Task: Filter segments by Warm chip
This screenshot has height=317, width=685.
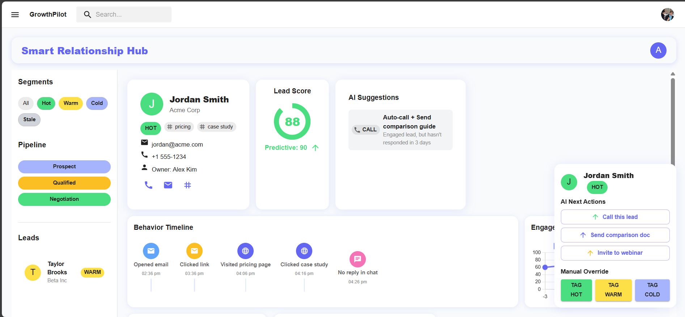Action: click(x=71, y=103)
